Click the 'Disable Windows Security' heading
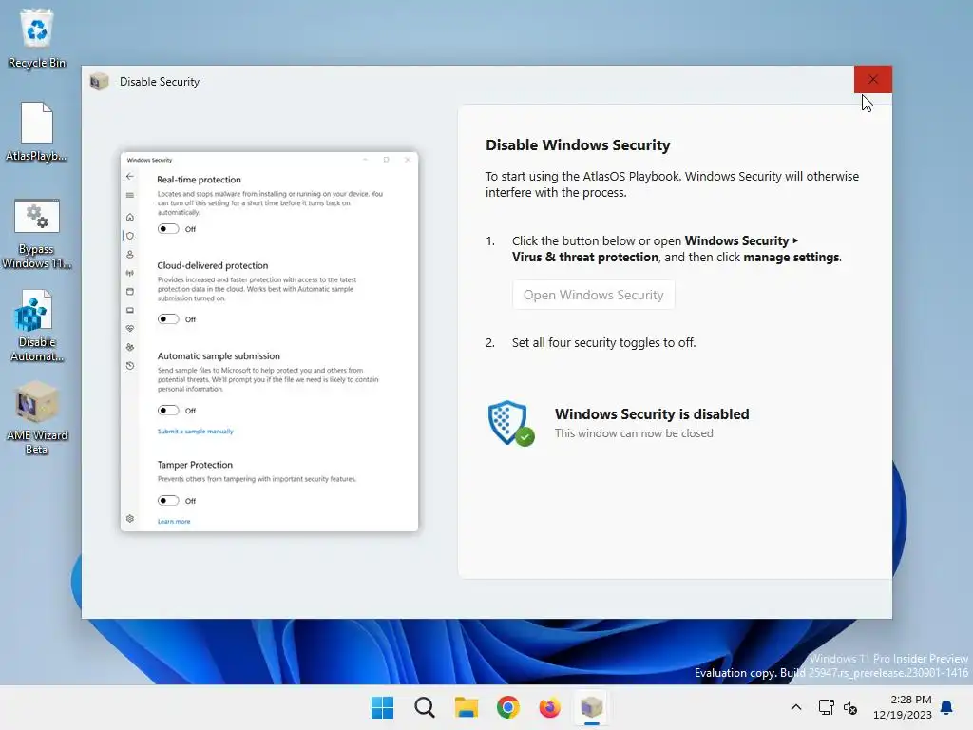The height and width of the screenshot is (730, 973). click(578, 145)
